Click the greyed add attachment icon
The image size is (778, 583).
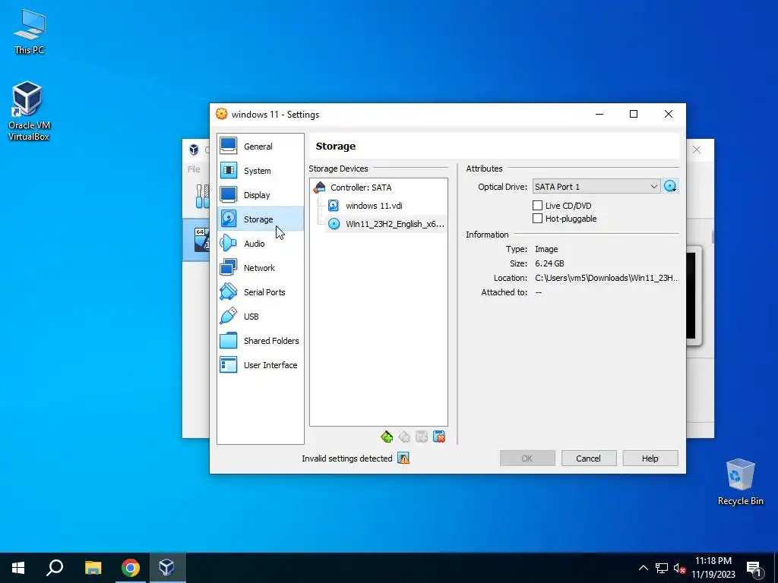pyautogui.click(x=422, y=436)
